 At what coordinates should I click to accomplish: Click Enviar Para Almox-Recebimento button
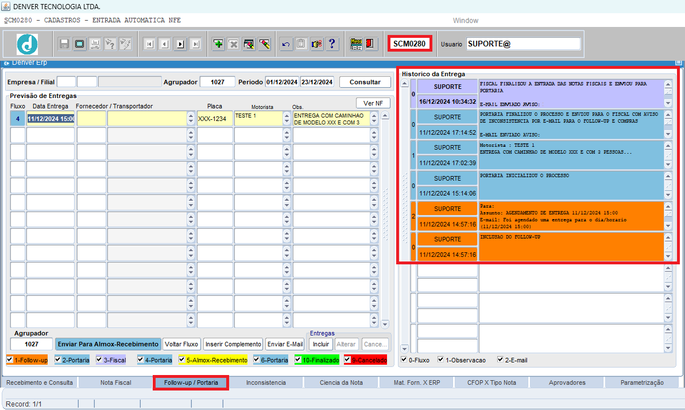coord(108,344)
